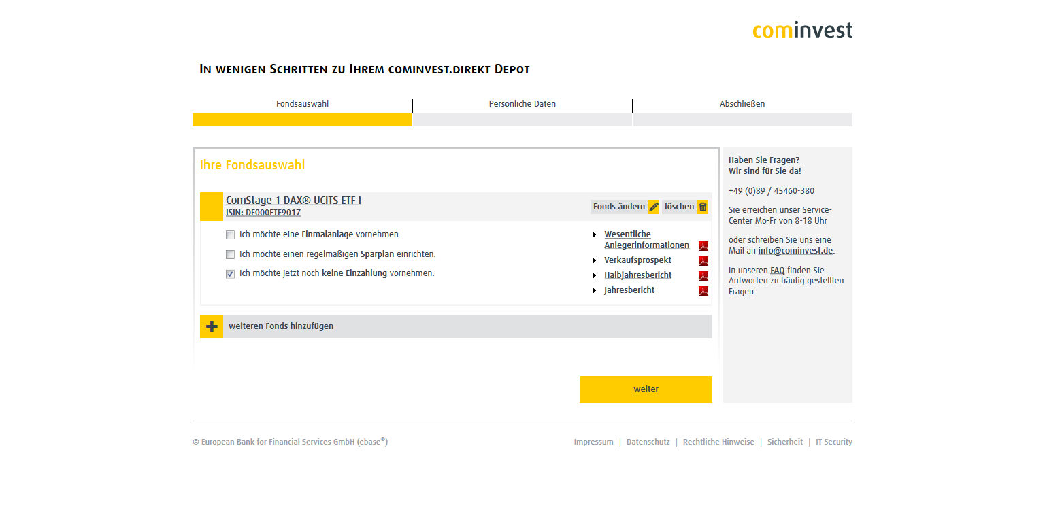Click the löschen button text
1045x522 pixels.
[x=679, y=207]
